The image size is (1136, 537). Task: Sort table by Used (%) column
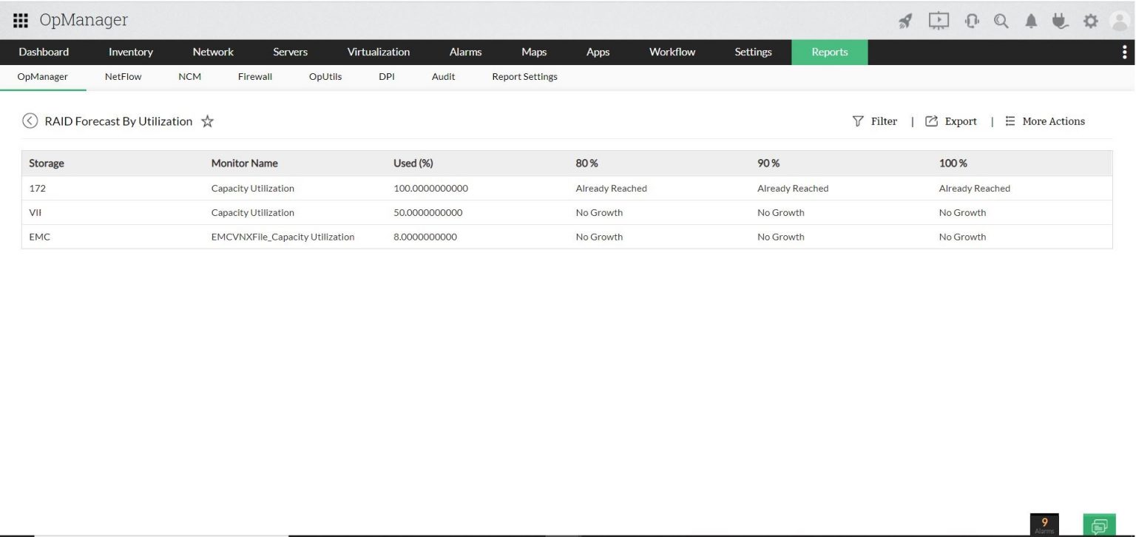tap(413, 163)
